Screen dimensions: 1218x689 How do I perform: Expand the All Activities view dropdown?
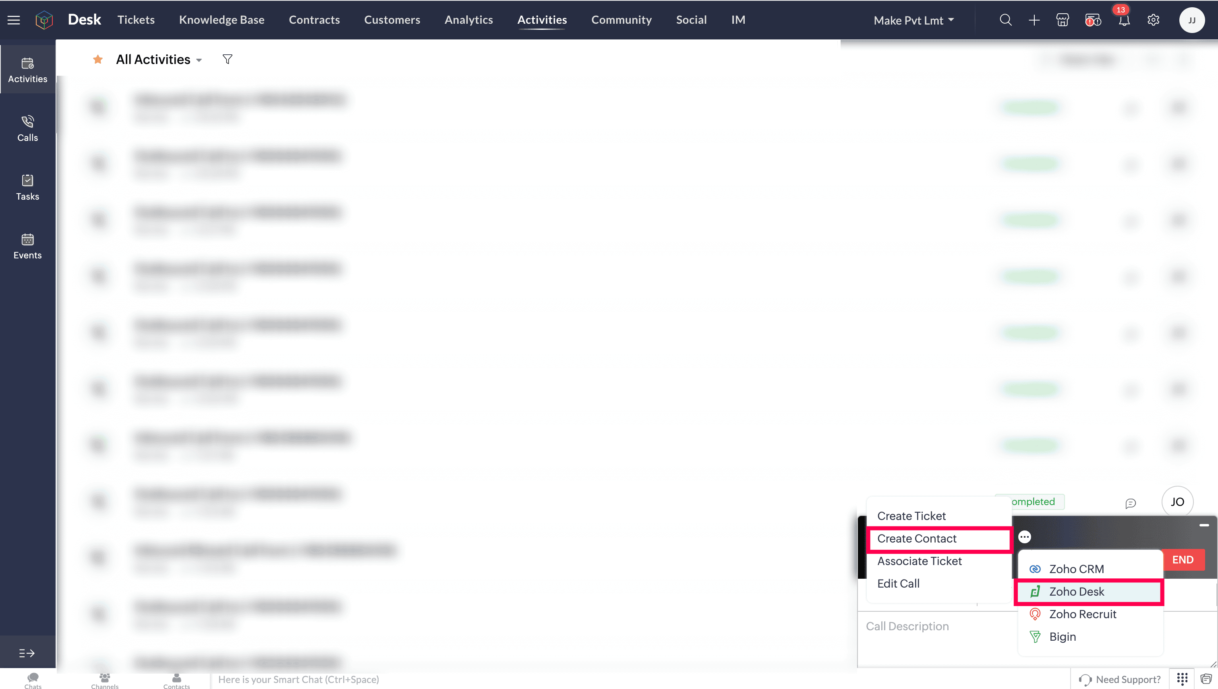point(199,60)
